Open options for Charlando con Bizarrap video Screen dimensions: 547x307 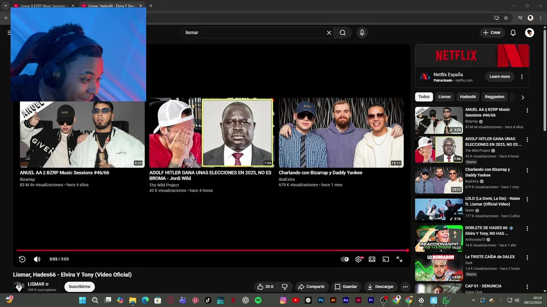click(527, 170)
